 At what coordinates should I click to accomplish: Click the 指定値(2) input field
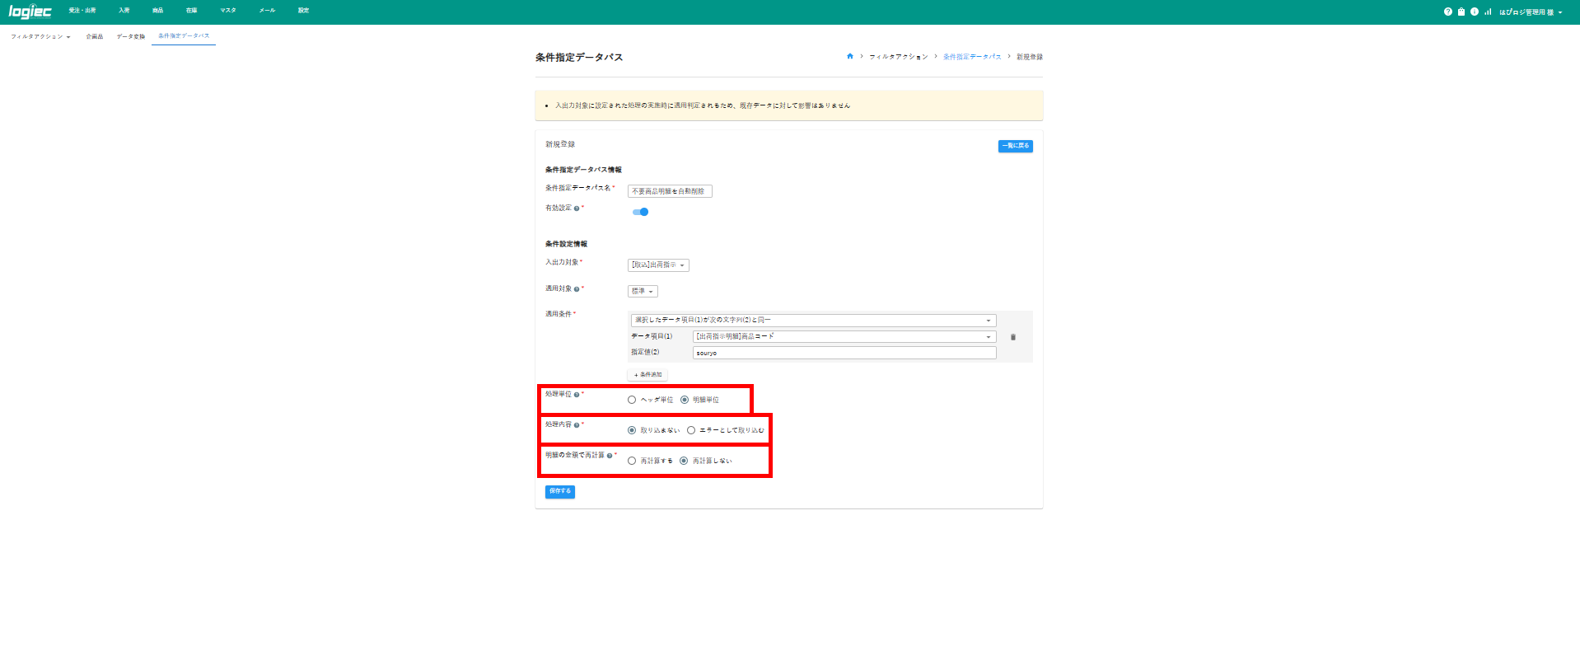pos(844,353)
